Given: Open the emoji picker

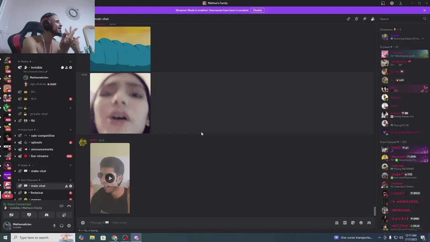Looking at the screenshot, I should pos(361,223).
